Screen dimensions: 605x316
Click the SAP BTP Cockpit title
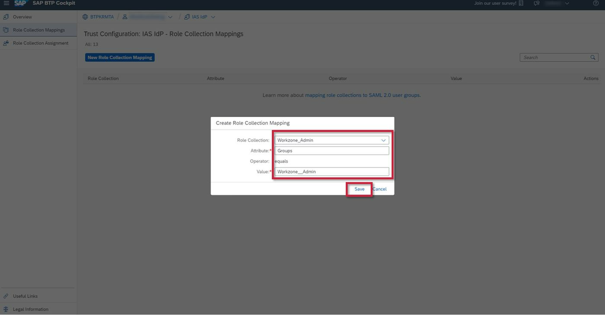[54, 3]
